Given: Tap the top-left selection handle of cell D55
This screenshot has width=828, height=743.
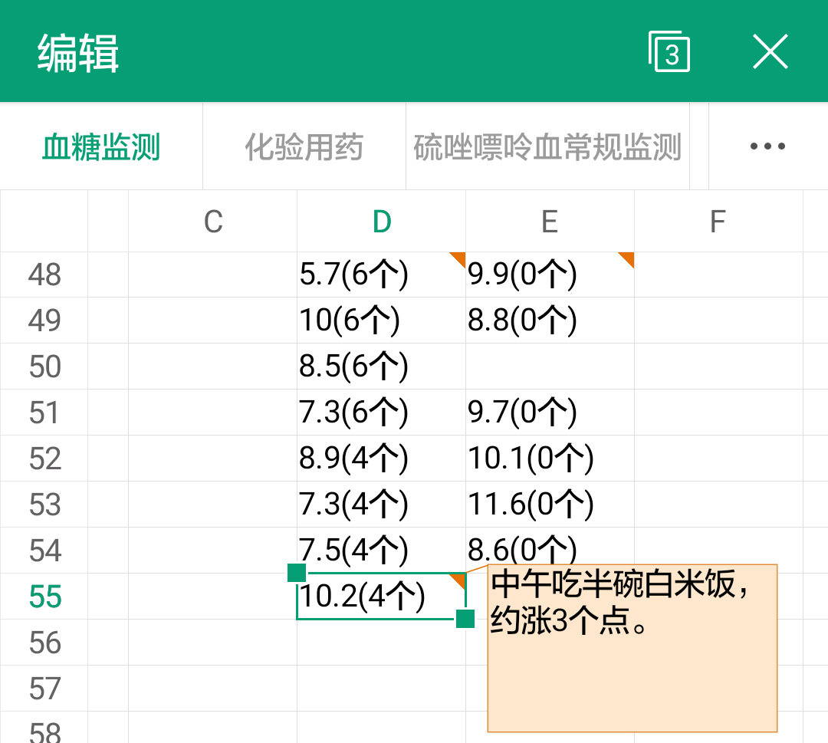Looking at the screenshot, I should pos(297,572).
